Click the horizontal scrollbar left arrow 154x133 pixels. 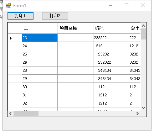10,114
